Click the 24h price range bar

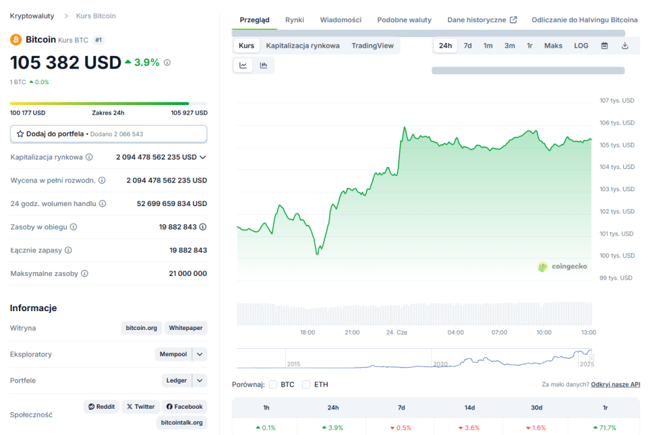coord(109,104)
